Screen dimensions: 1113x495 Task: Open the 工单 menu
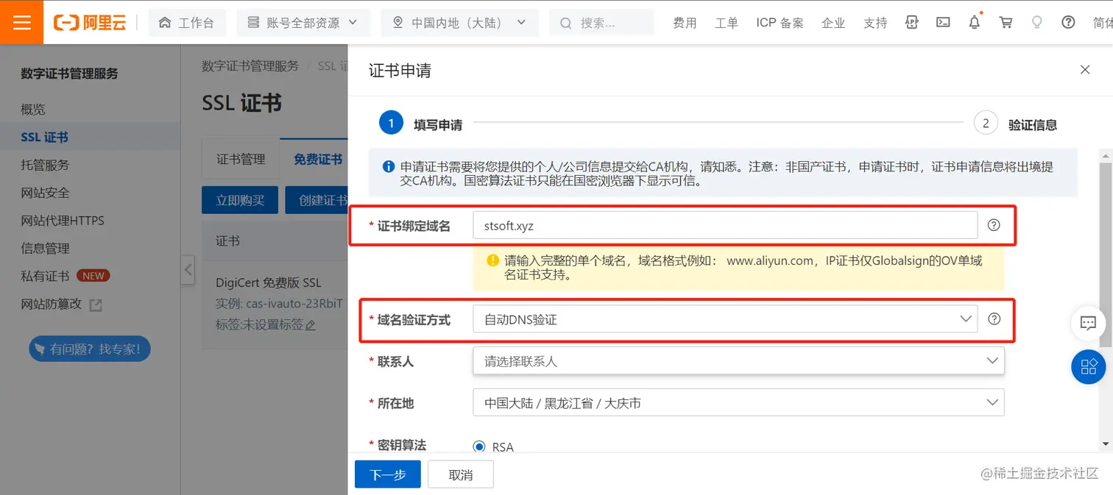727,23
